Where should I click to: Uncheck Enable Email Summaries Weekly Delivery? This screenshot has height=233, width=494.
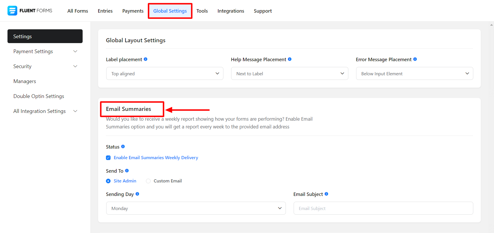click(x=108, y=158)
